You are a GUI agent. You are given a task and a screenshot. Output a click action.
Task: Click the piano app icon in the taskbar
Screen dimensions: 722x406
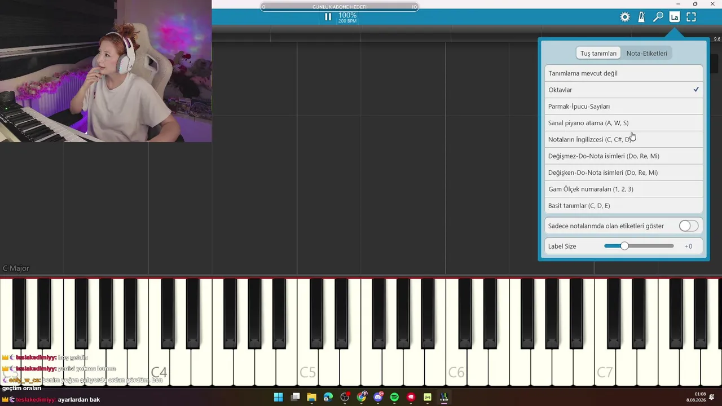pyautogui.click(x=444, y=397)
